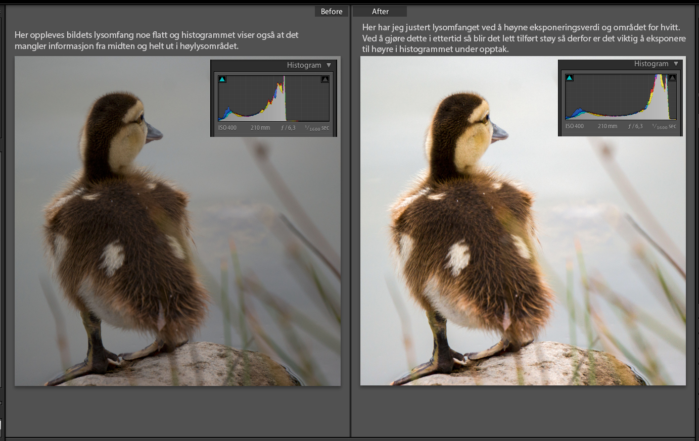This screenshot has width=699, height=441.
Task: Toggle highlight clipping indicator in After histogram
Action: [x=672, y=78]
